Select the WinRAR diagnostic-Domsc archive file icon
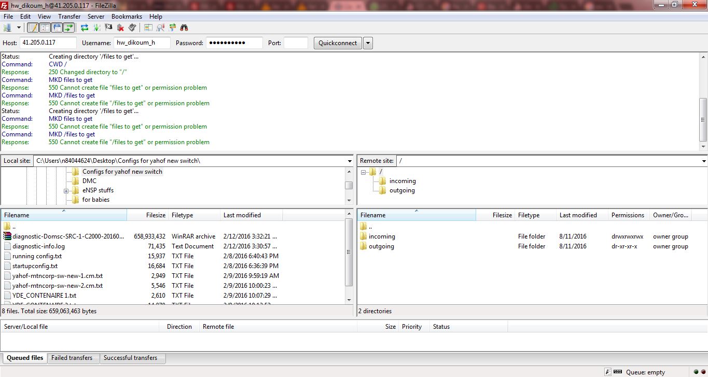708x377 pixels. (7, 236)
